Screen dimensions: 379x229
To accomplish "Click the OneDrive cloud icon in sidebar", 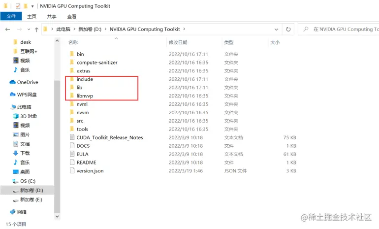I will [x=13, y=82].
